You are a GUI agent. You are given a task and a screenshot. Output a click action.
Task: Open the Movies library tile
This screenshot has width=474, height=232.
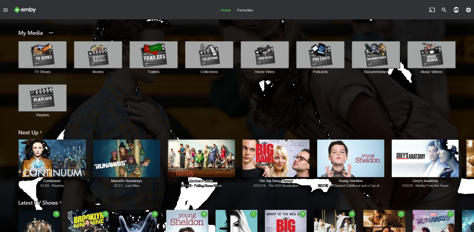point(98,55)
